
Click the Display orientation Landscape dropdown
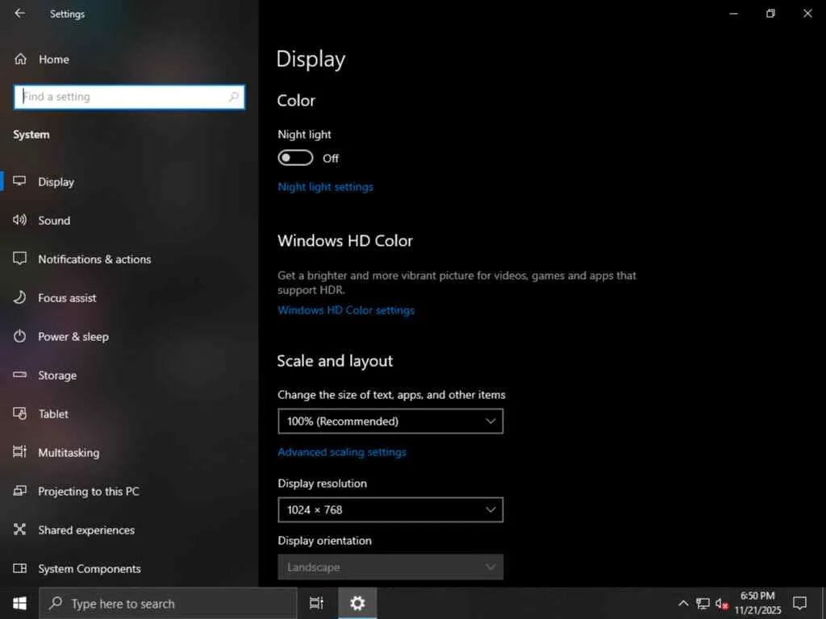390,567
